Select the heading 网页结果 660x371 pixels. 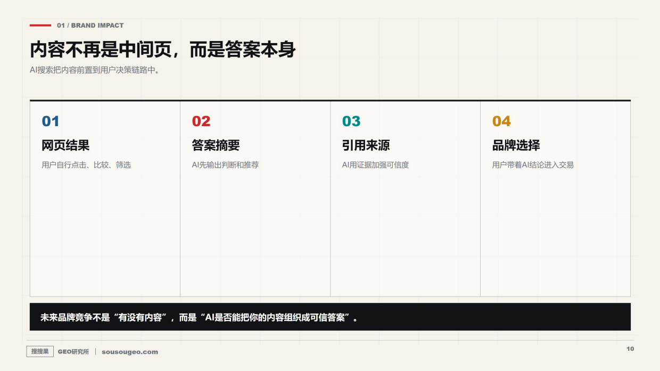click(x=65, y=145)
